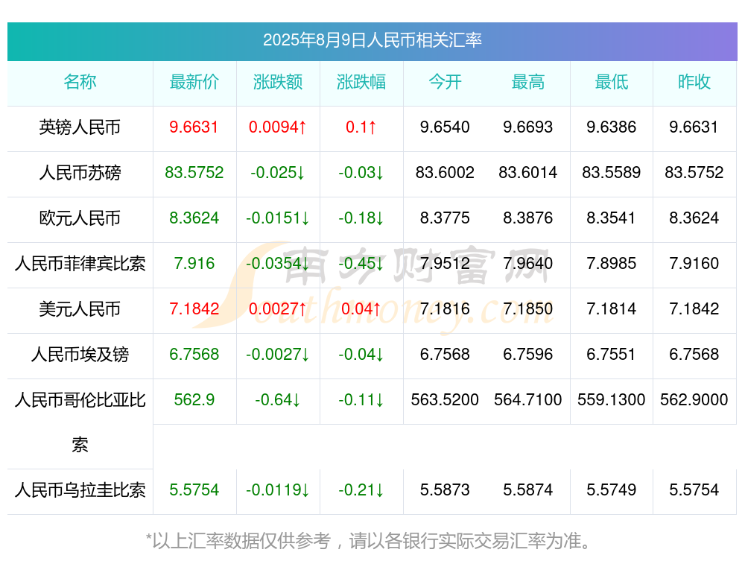Click opening value 7.9512

pos(445,263)
